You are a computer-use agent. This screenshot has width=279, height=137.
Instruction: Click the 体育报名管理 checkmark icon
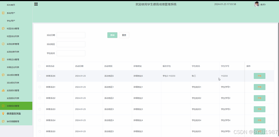click(x=3, y=106)
